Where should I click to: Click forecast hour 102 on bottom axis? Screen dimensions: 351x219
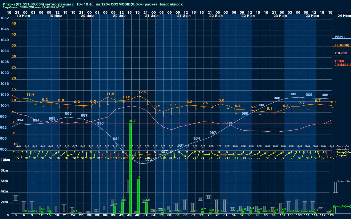coord(282,215)
